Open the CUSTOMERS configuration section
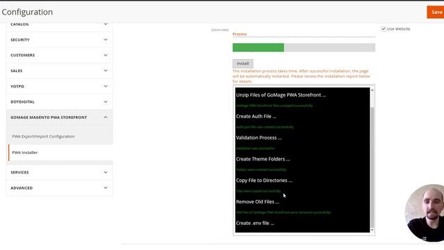The image size is (444, 250). pos(60,55)
